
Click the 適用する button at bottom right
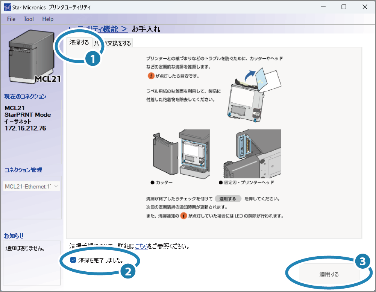coord(329,274)
